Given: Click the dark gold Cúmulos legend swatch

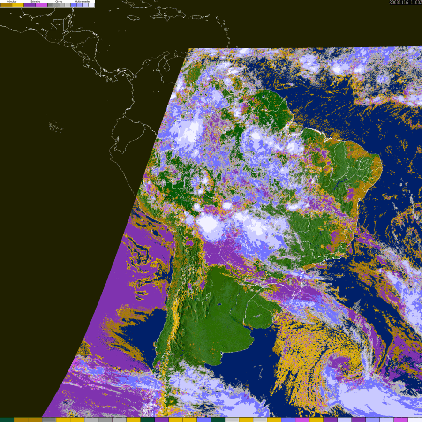Looking at the screenshot, I should (x=6, y=5).
